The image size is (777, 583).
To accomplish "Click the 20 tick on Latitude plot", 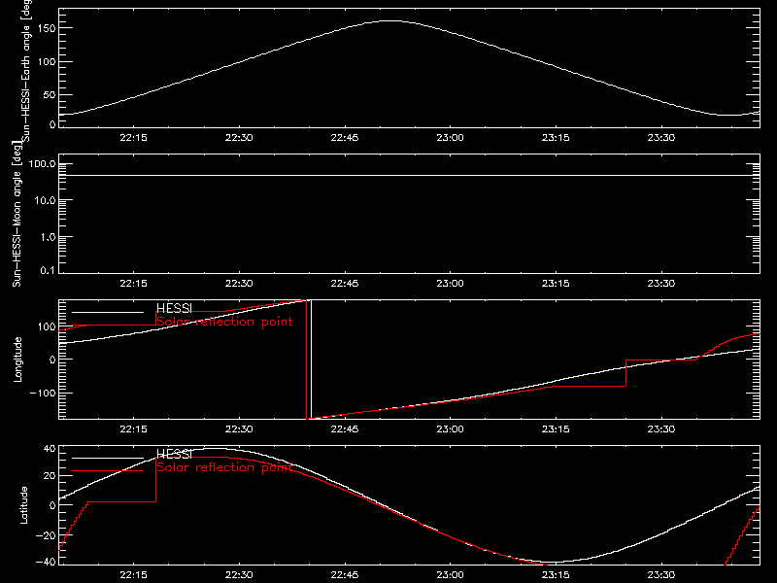I will [51, 475].
